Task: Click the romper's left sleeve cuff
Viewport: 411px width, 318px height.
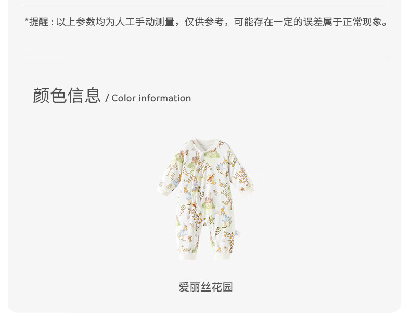Action: [x=163, y=191]
